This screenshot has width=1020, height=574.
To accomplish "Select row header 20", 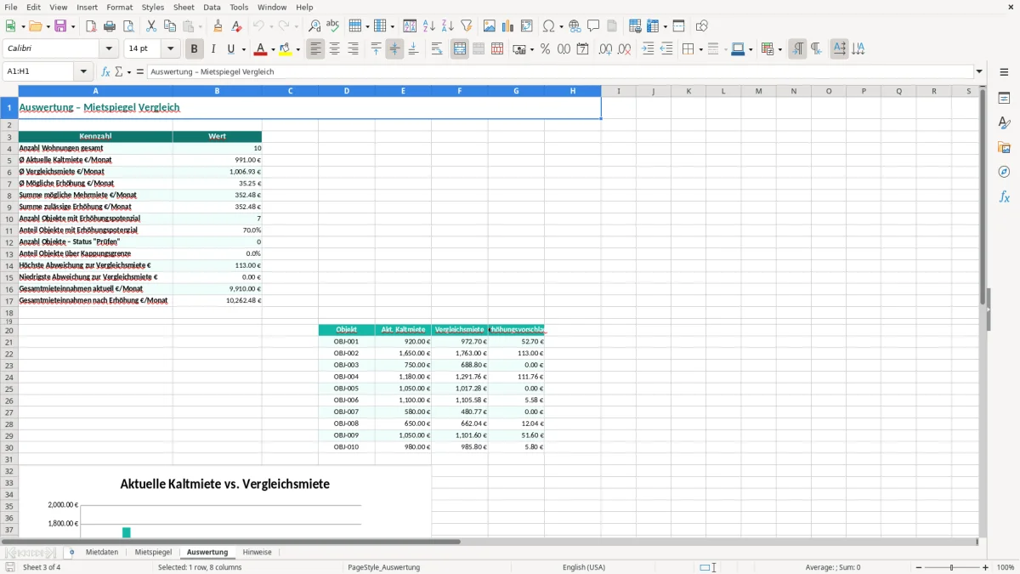I will (x=9, y=330).
